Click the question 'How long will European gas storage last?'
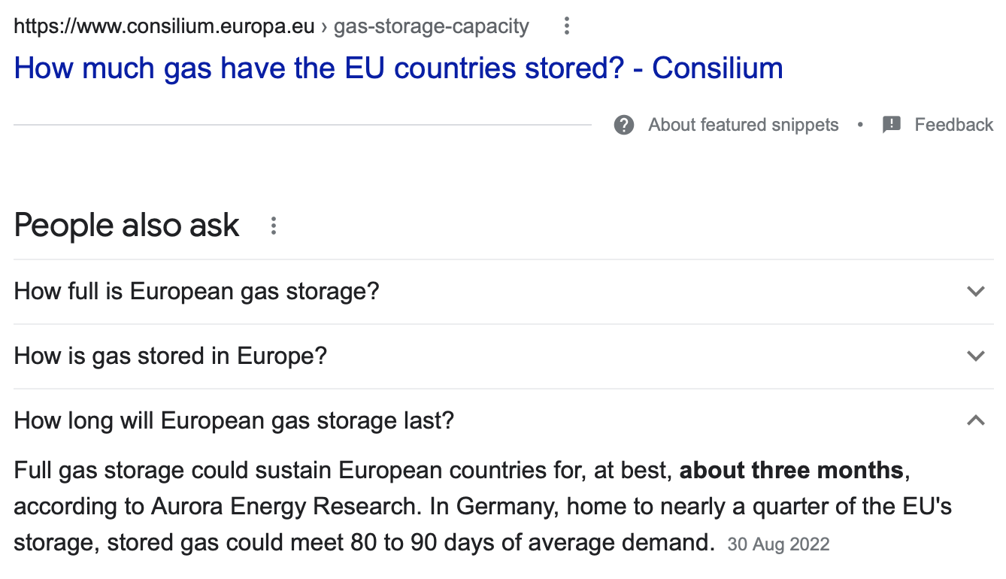 (x=234, y=420)
